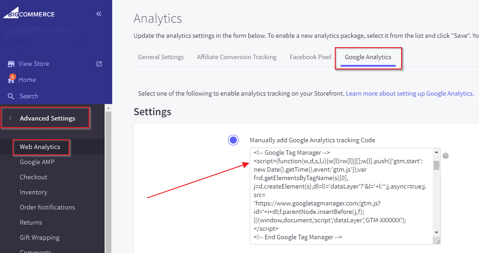Open View Store link
Viewport: 479px width, 253px height.
pos(33,64)
